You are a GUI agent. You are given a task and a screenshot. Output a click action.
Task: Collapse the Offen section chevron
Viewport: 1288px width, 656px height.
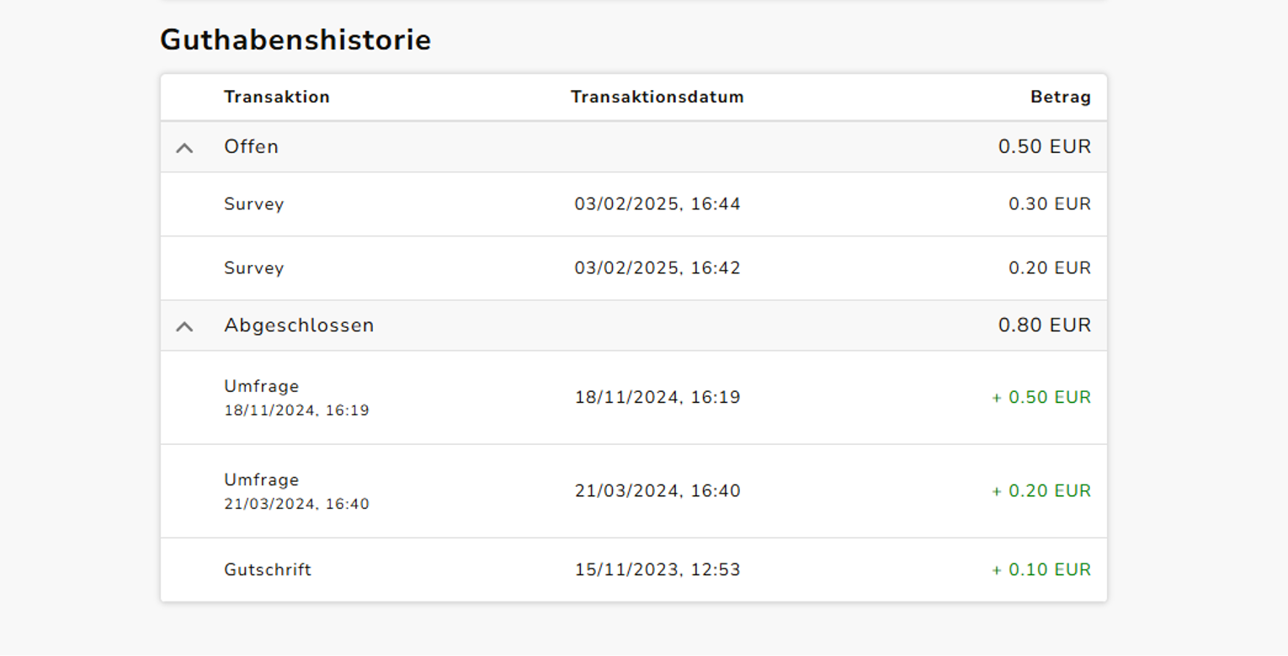184,148
